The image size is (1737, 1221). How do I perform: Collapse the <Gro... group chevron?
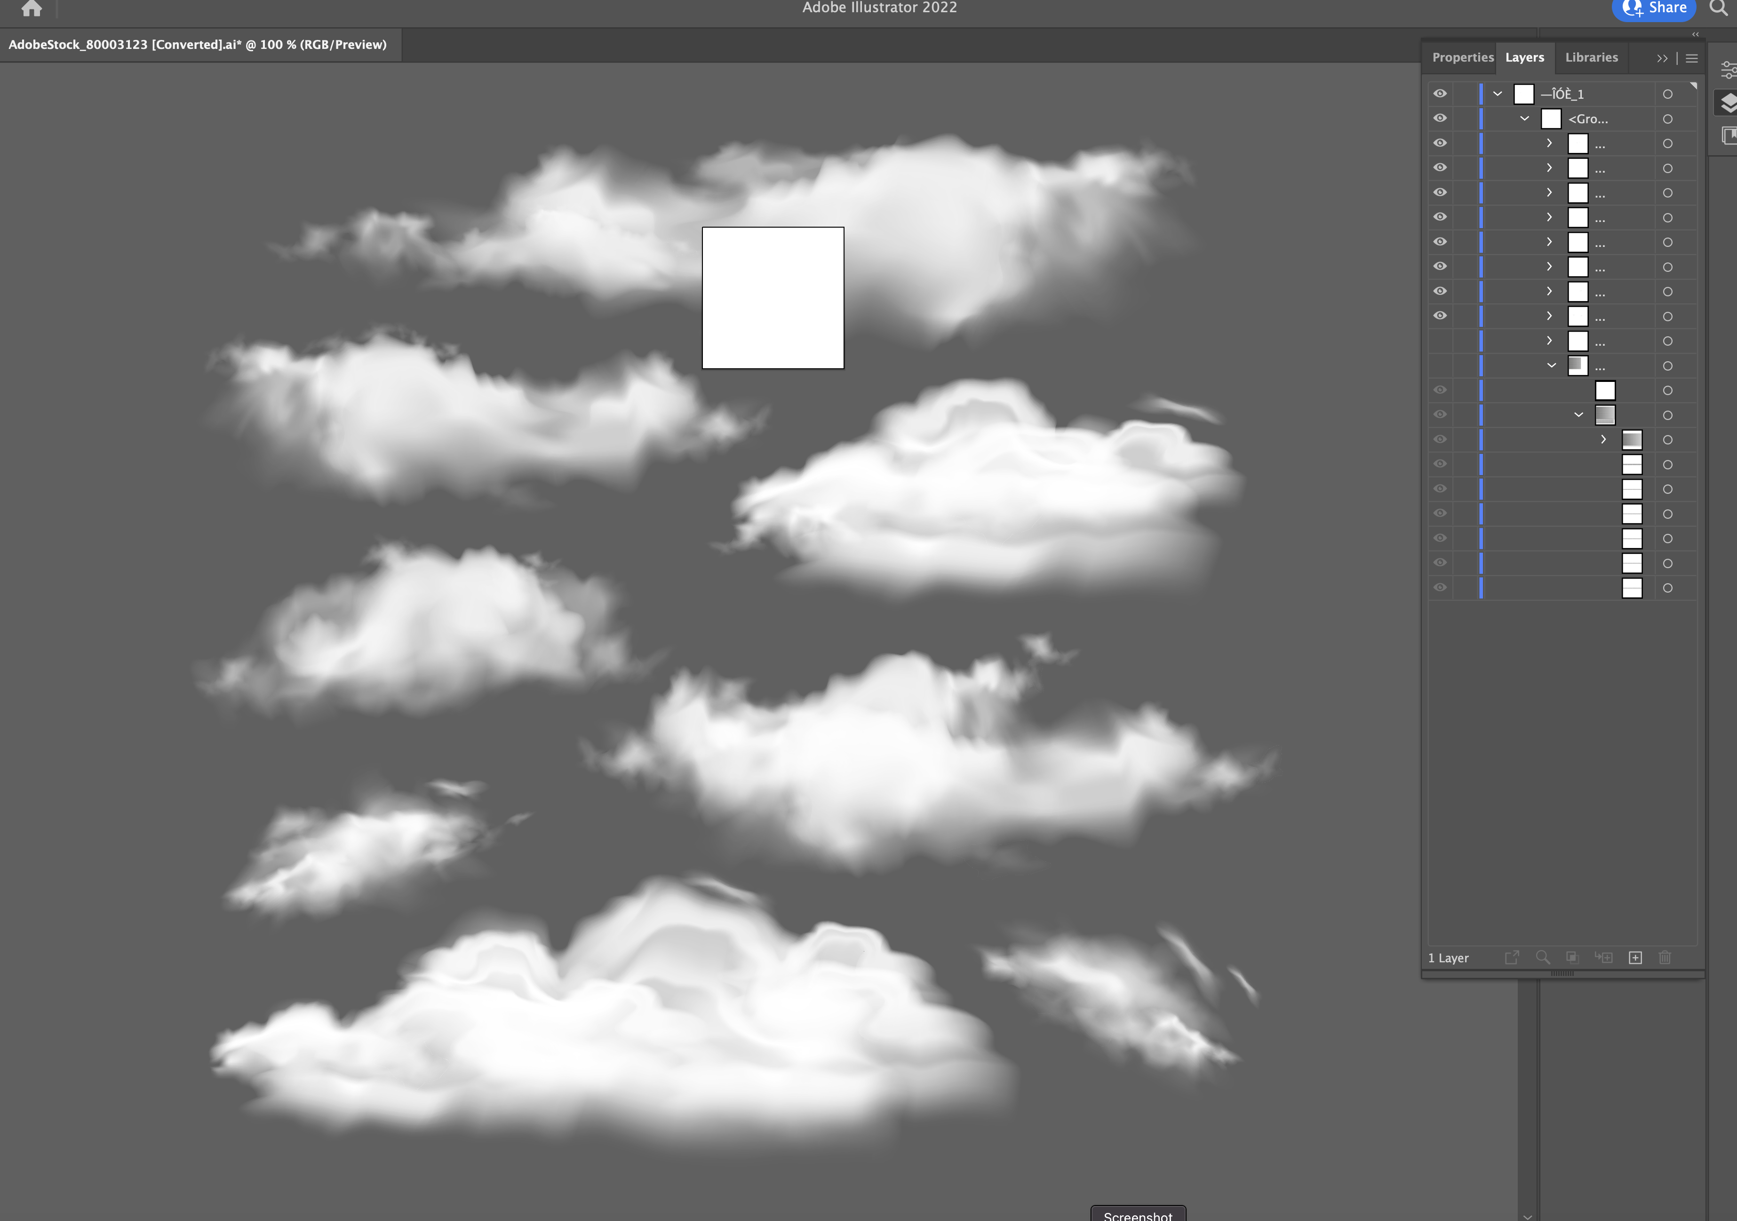[1524, 119]
